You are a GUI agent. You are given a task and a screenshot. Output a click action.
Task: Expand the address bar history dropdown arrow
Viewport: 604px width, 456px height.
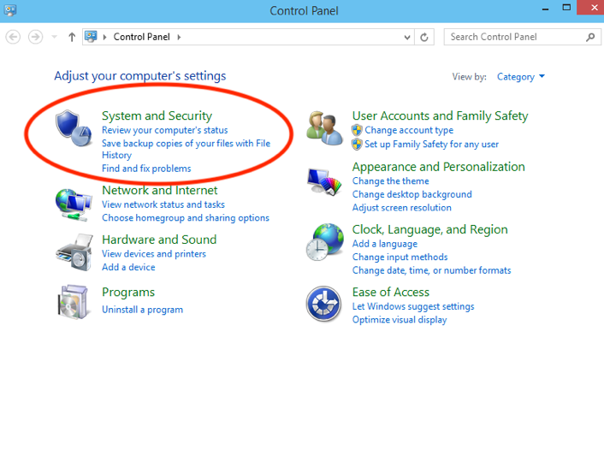pyautogui.click(x=407, y=37)
